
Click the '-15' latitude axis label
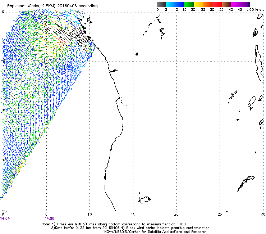click(x=4, y=160)
